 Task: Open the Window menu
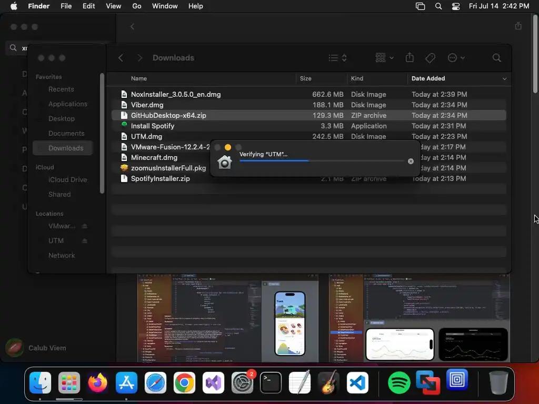(x=165, y=6)
